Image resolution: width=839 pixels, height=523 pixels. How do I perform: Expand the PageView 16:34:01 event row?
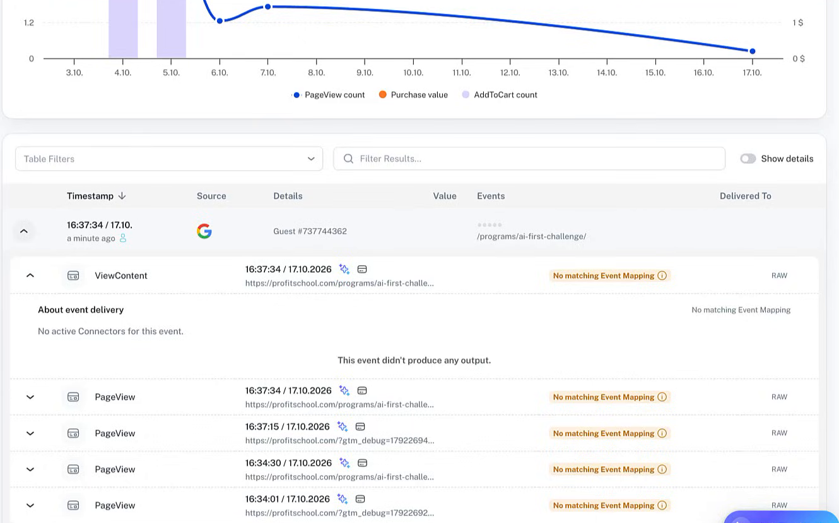click(30, 505)
